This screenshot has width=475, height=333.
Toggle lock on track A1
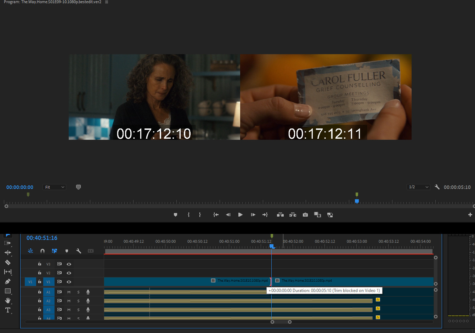coord(40,292)
